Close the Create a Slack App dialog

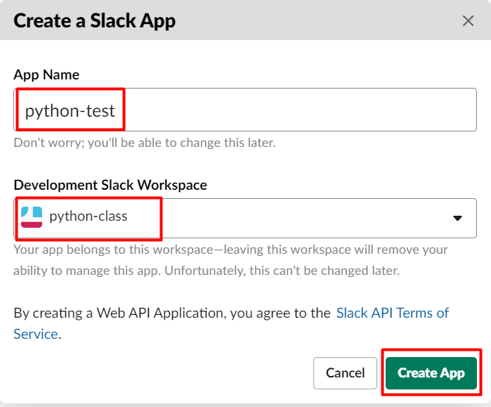pos(468,21)
